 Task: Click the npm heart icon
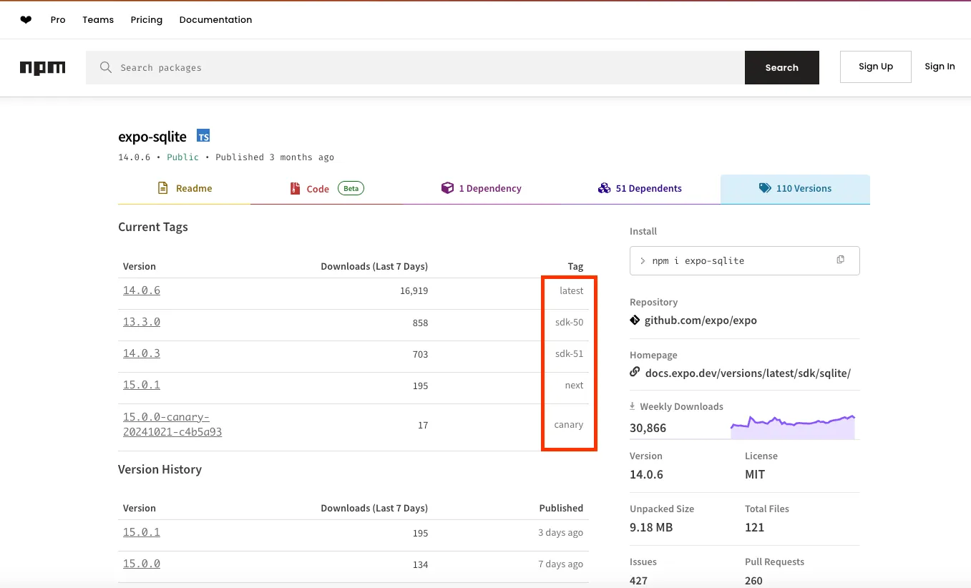pyautogui.click(x=26, y=20)
